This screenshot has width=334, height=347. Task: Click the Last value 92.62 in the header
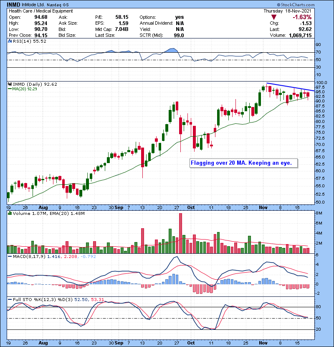(305, 29)
